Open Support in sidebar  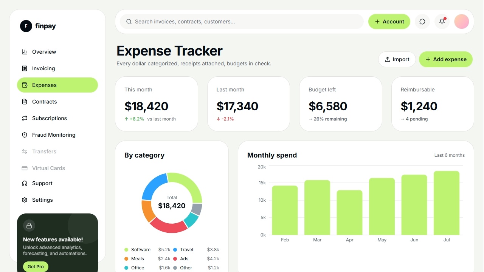click(57, 183)
